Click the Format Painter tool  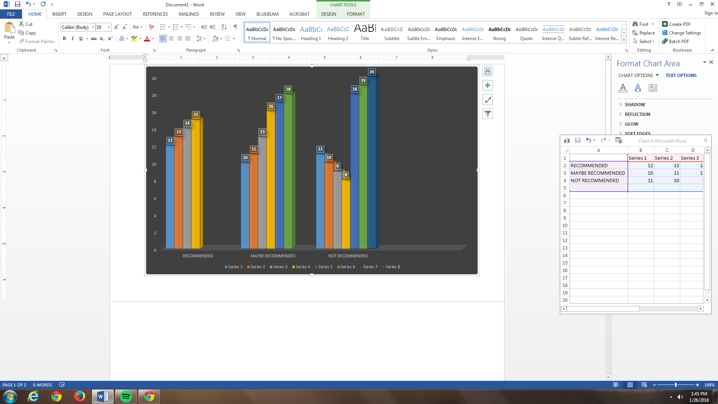tap(37, 42)
